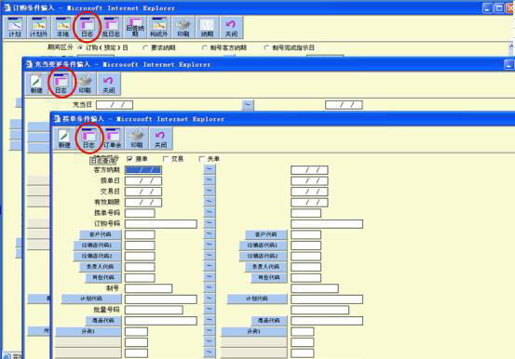Click the tilde range button beside 客方纳期

click(210, 169)
